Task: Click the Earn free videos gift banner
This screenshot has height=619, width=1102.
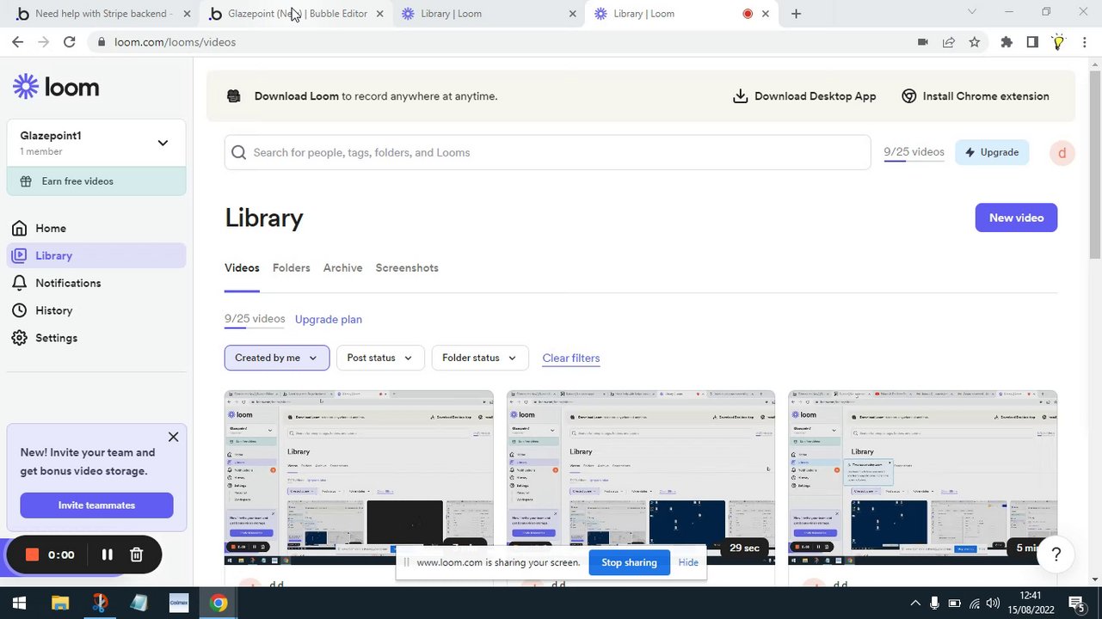Action: point(96,181)
